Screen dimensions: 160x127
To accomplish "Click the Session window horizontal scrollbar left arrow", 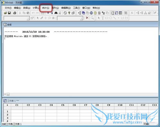I will [x=5, y=94].
